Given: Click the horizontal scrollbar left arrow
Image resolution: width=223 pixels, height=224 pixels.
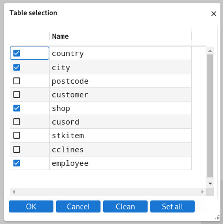Looking at the screenshot, I should click(14, 192).
